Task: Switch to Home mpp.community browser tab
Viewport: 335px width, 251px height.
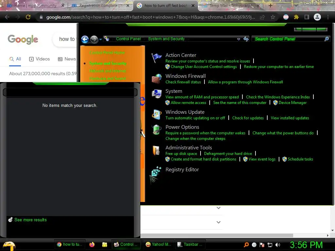Action: (35, 6)
